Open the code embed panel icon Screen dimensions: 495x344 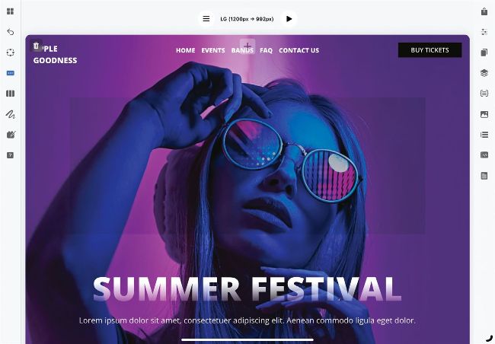(x=484, y=155)
